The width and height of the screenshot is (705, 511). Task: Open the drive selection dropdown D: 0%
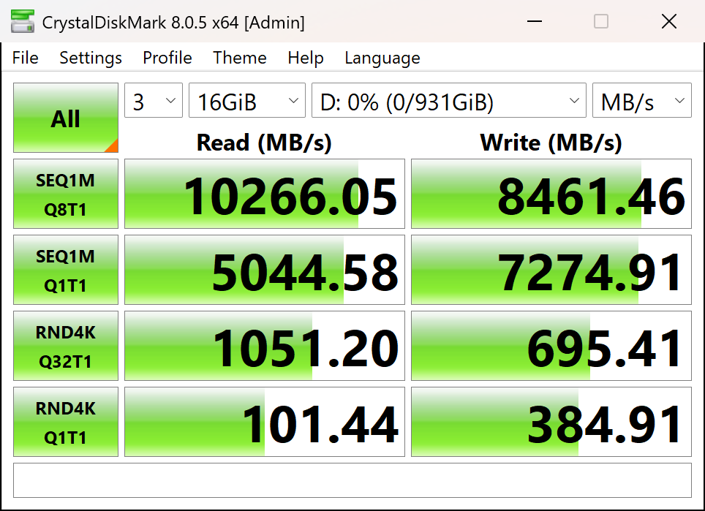pyautogui.click(x=449, y=100)
